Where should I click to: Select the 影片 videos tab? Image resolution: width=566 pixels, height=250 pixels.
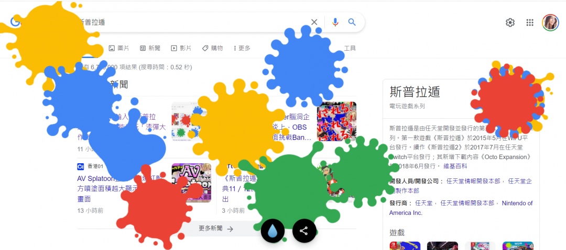click(x=181, y=48)
